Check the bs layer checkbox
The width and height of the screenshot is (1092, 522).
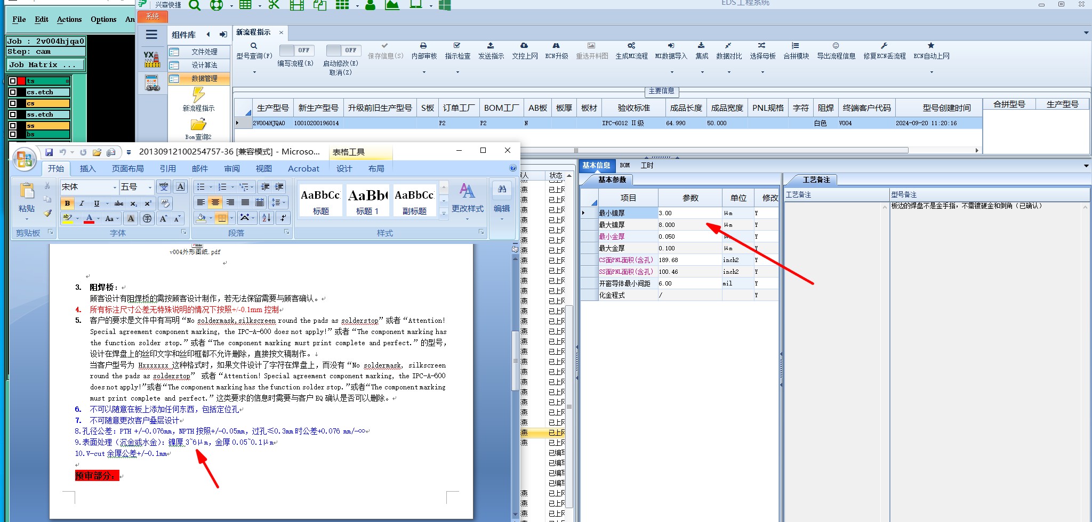pyautogui.click(x=13, y=134)
